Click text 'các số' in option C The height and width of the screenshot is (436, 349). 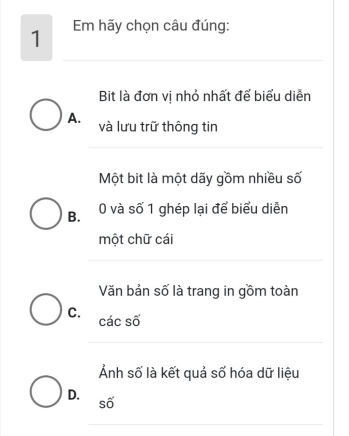coord(119,322)
